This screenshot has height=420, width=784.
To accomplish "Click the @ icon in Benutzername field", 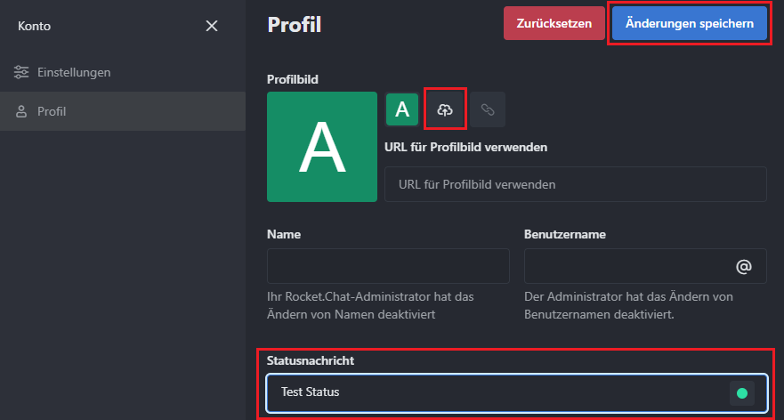I will pyautogui.click(x=743, y=266).
